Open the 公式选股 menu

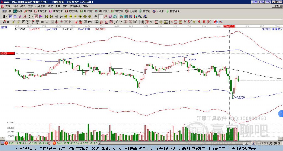click(40, 6)
